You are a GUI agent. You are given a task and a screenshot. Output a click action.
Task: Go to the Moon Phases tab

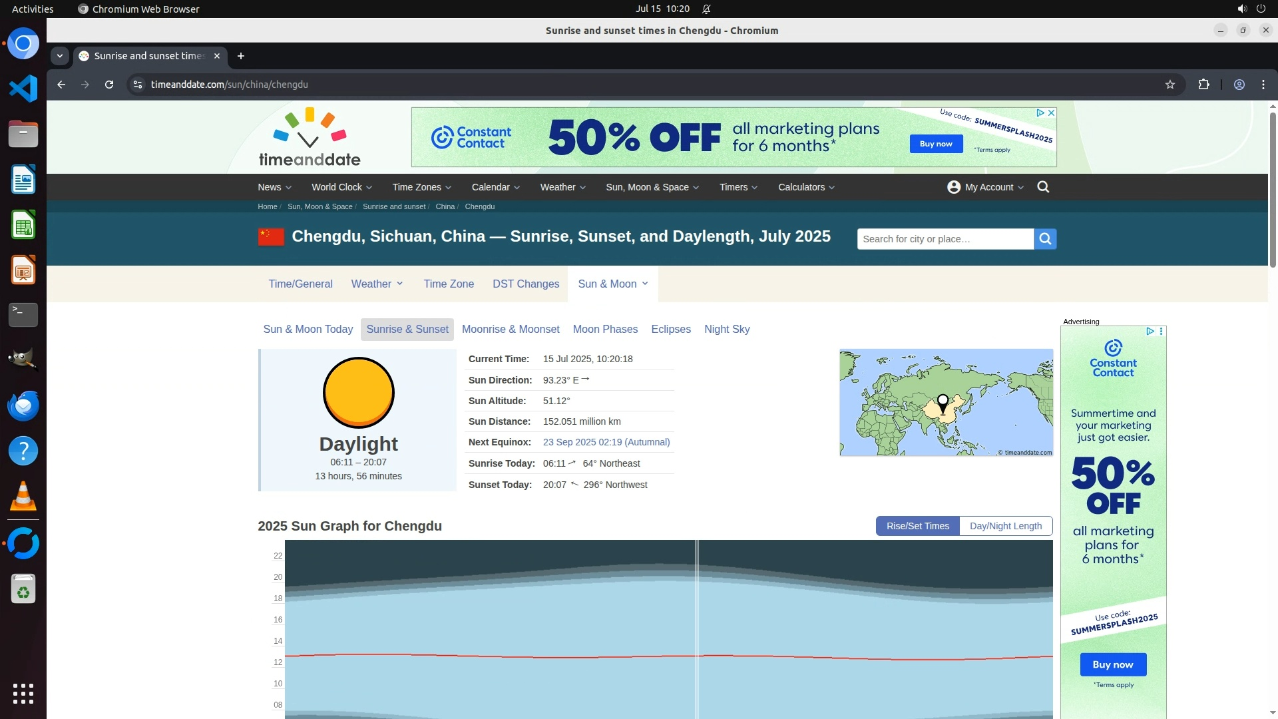(x=605, y=330)
